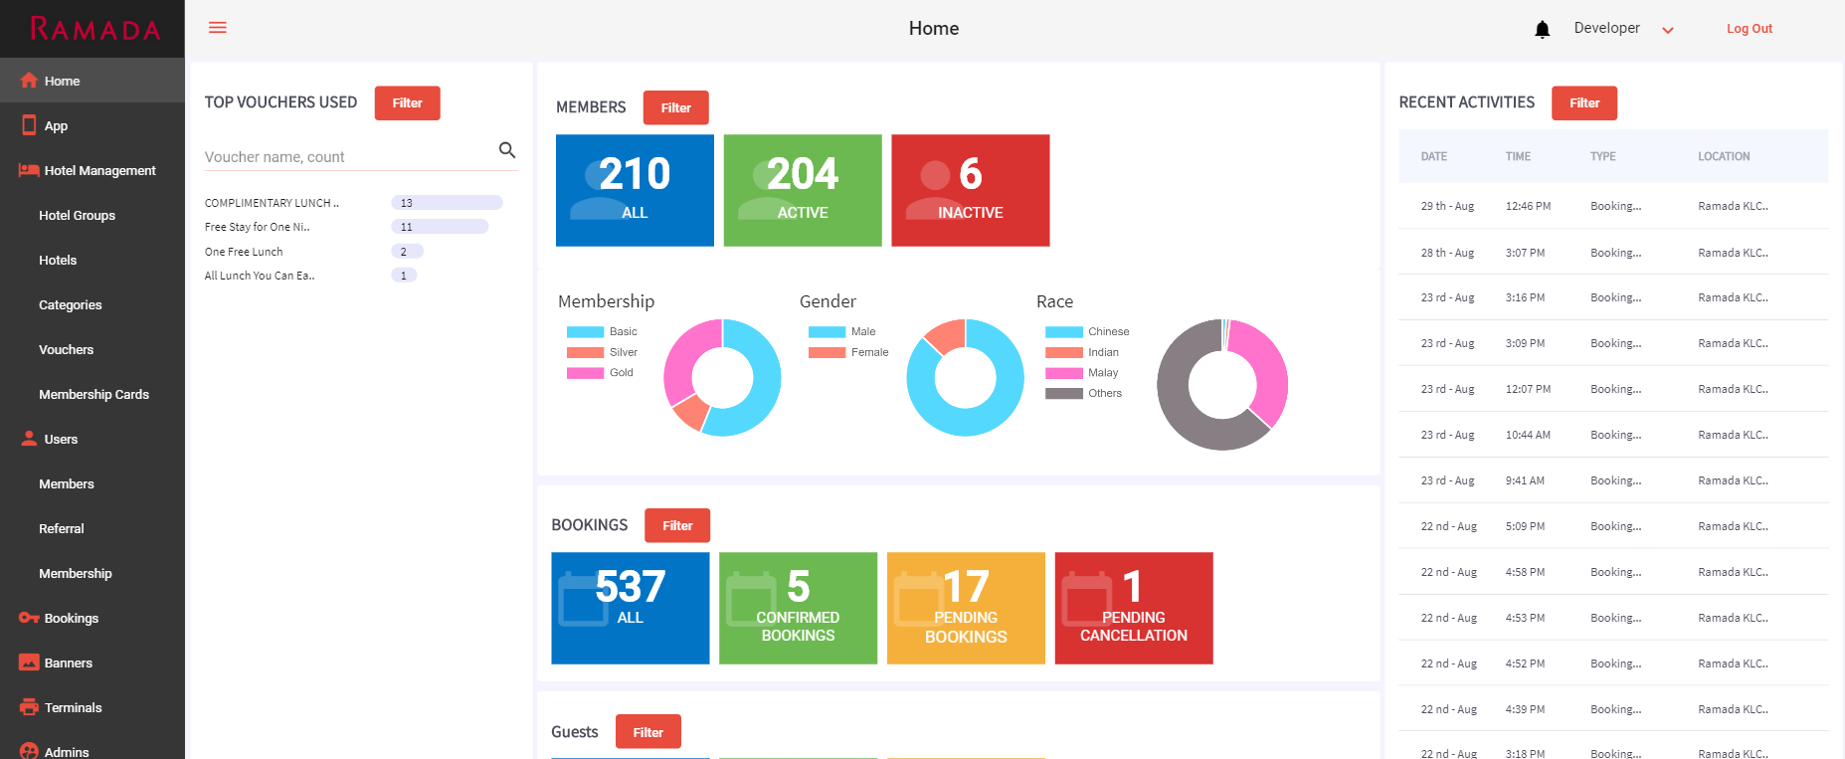Select the 537 All bookings card
The width and height of the screenshot is (1845, 759).
click(631, 608)
